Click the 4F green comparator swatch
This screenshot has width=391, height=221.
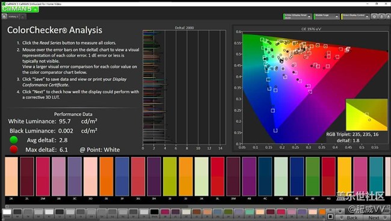312,176
